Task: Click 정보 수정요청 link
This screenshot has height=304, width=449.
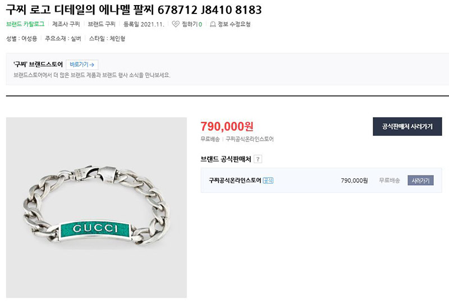Action: (x=234, y=24)
